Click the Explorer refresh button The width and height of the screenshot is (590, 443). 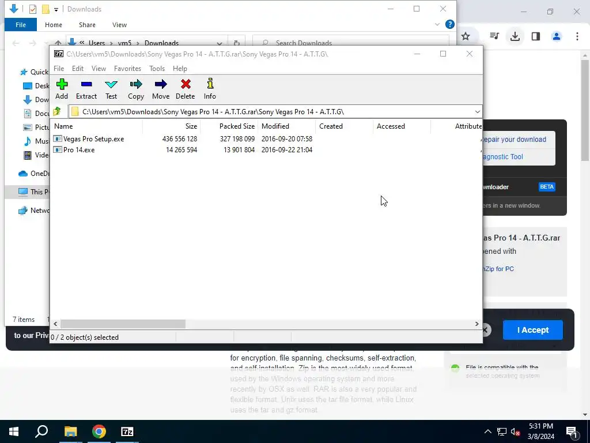point(237,43)
